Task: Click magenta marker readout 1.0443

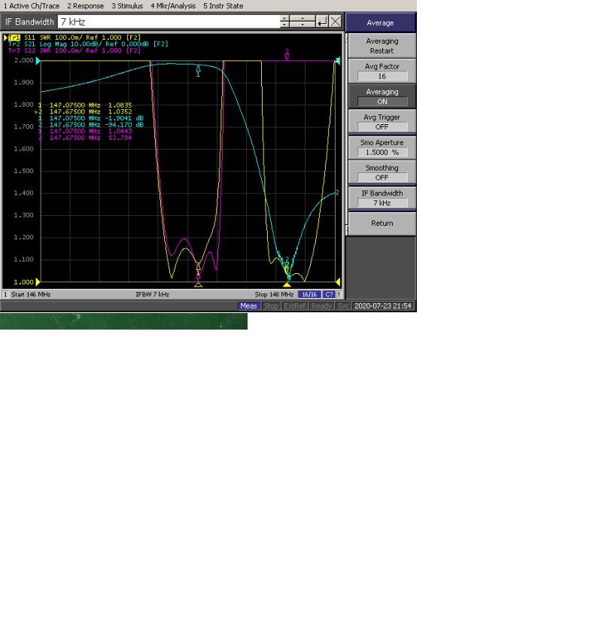Action: tap(120, 131)
